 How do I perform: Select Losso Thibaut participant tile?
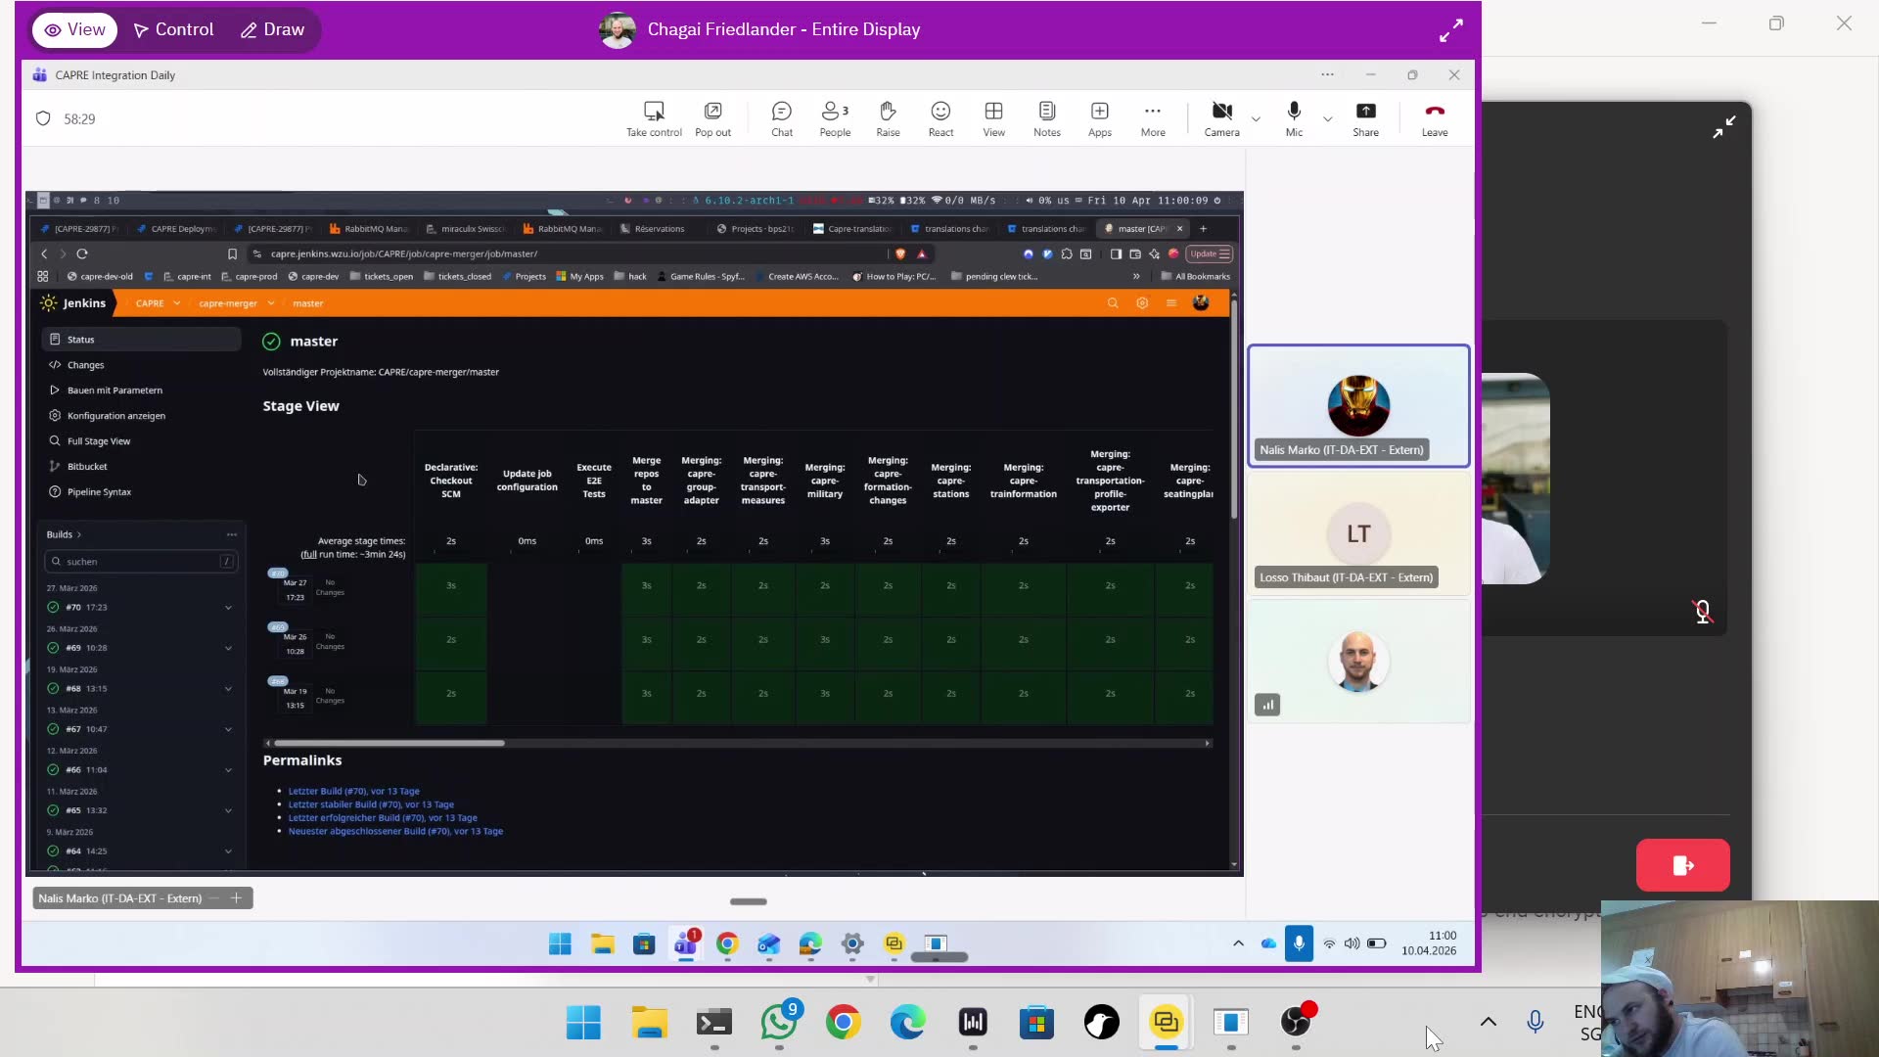[x=1358, y=533]
